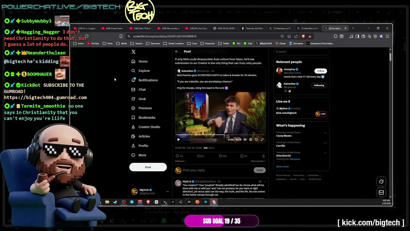Viewport: 410px width, 231px height.
Task: Bookmark the post
Action: [242, 156]
